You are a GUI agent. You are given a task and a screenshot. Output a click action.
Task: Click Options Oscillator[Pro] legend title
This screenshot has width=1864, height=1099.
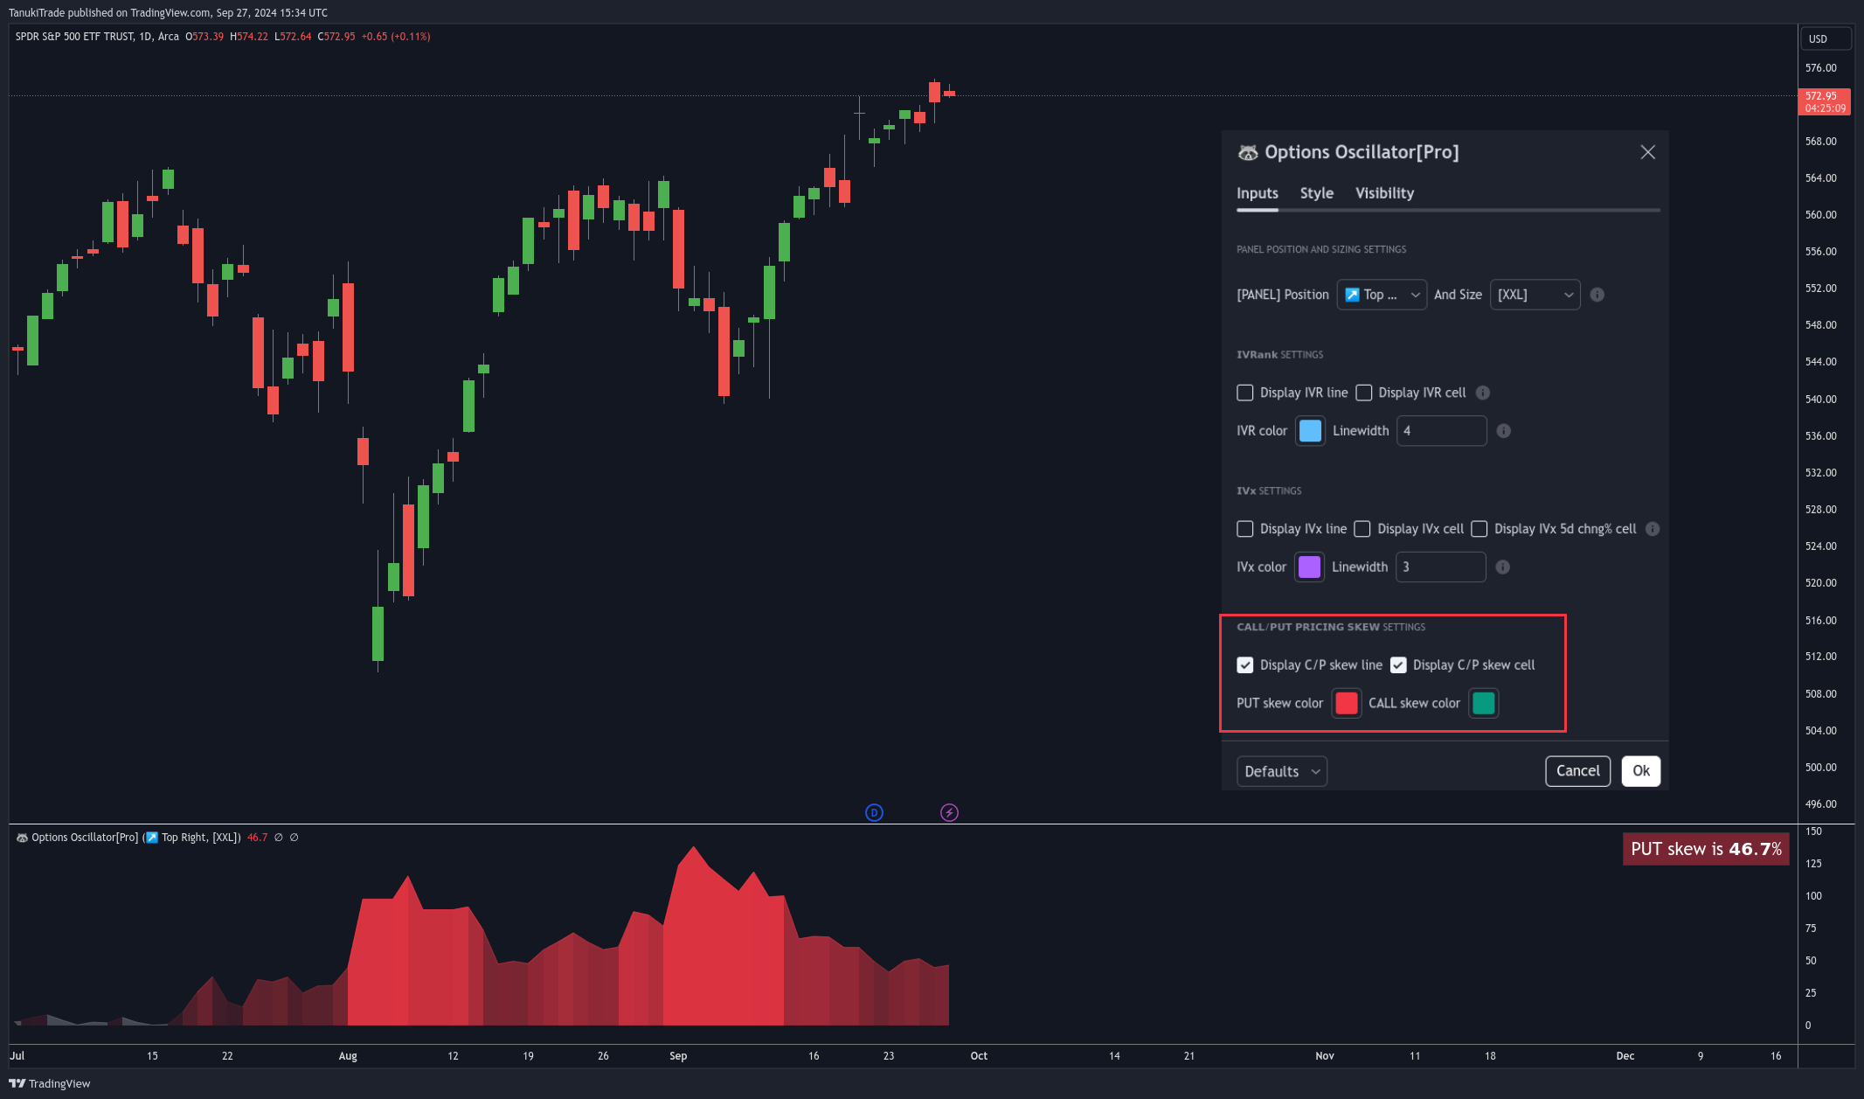[x=85, y=838]
